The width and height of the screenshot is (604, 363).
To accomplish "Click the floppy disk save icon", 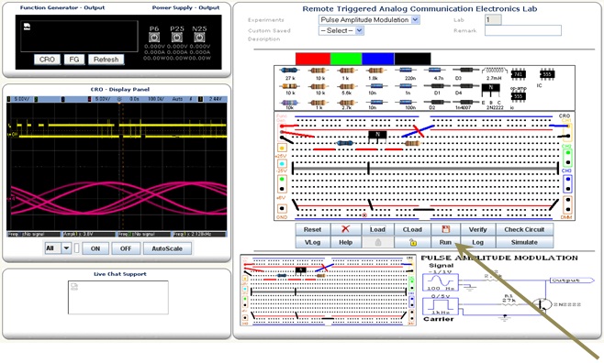I will [x=446, y=229].
